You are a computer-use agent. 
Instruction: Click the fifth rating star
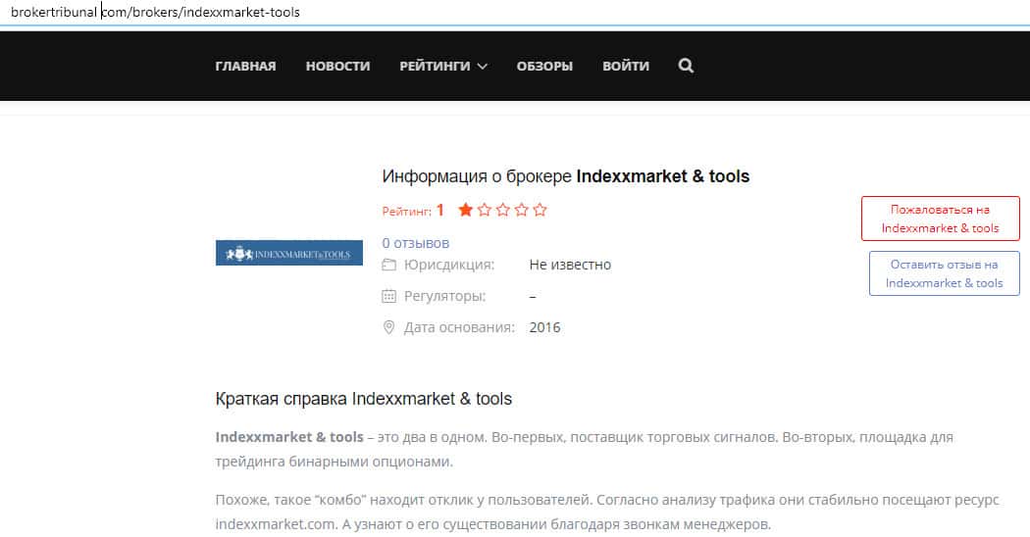(x=540, y=210)
